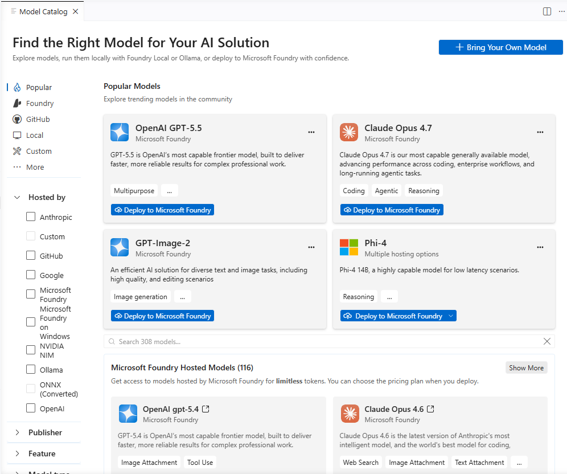The image size is (567, 474).
Task: Deploy Claude Opus 4.7 to Microsoft Foundry
Action: (392, 210)
